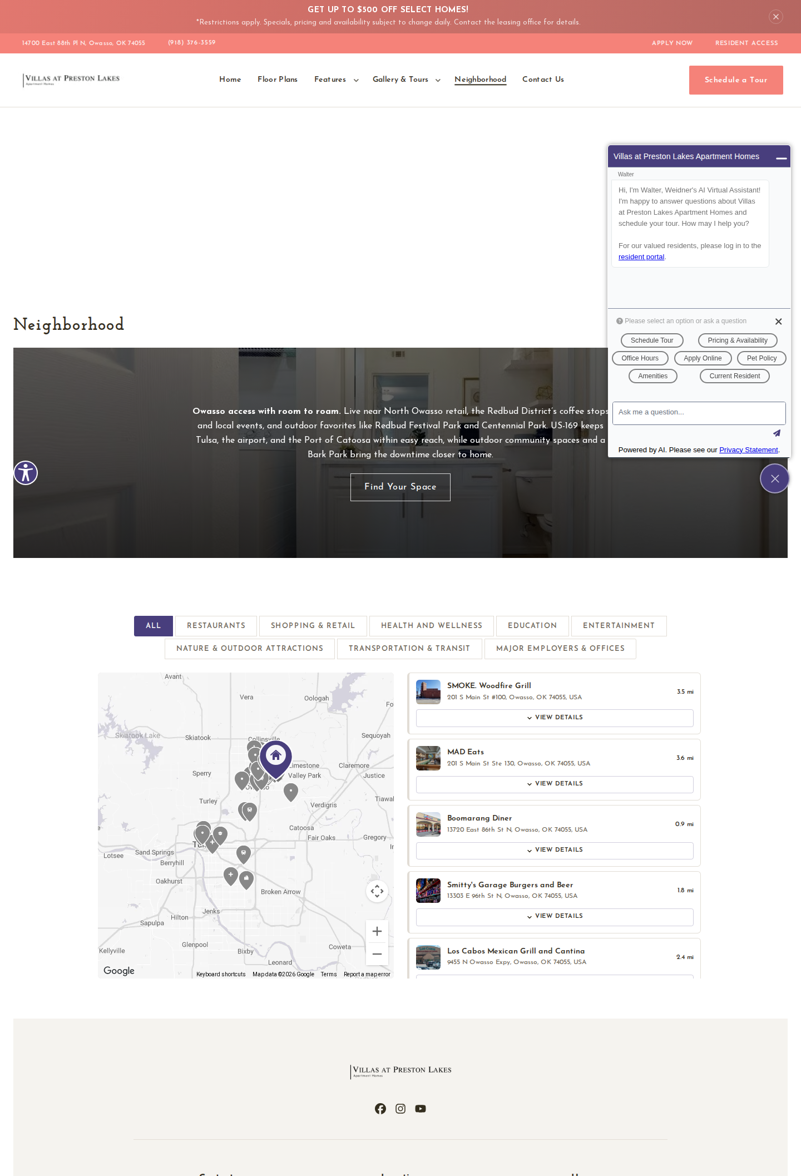
Task: Close the chat widget round button
Action: coord(775,478)
